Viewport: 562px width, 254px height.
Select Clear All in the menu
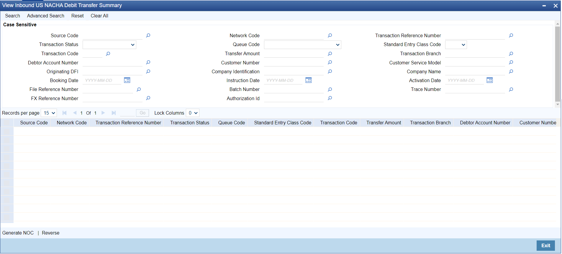click(99, 16)
